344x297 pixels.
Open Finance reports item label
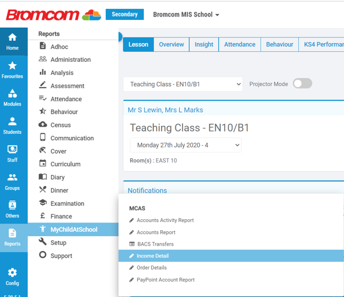[61, 216]
